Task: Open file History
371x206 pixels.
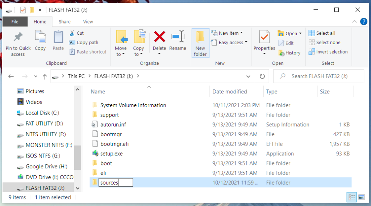Action: tap(289, 53)
